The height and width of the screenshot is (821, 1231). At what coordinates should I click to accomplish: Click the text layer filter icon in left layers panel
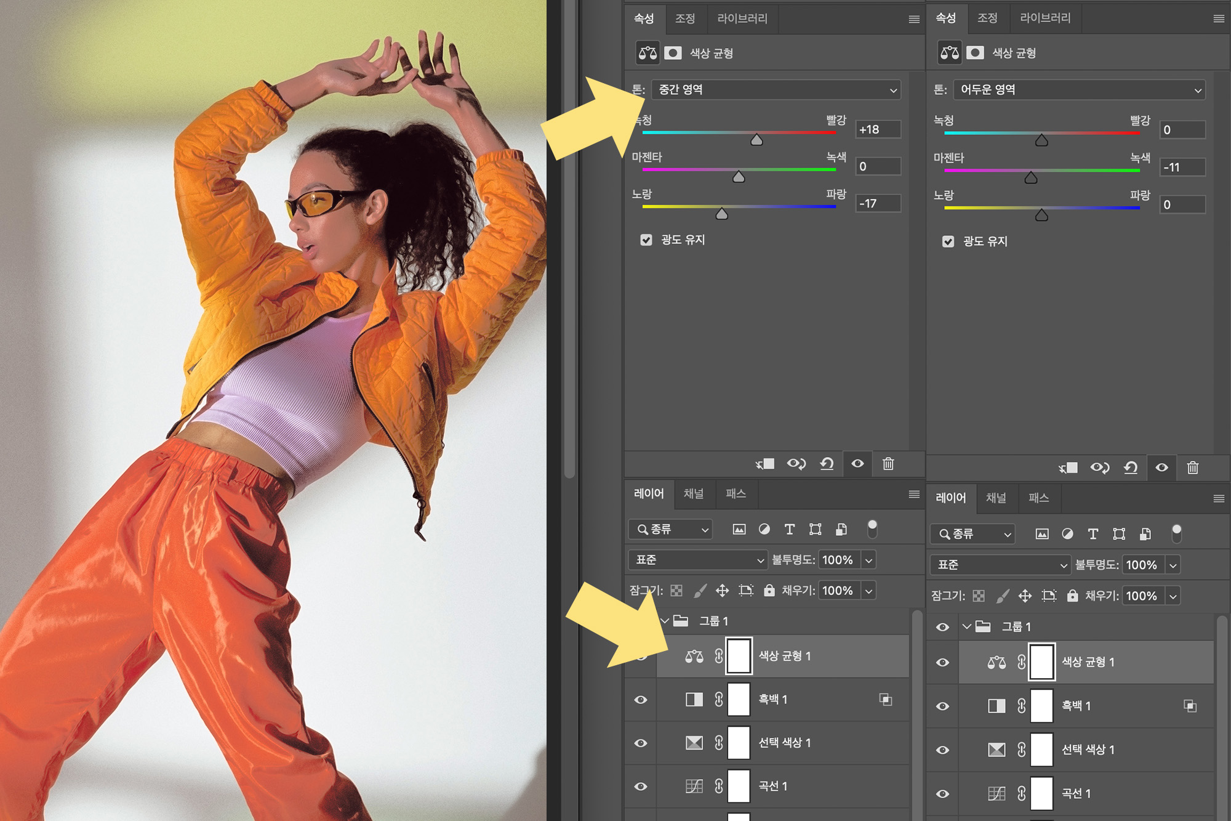tap(790, 529)
